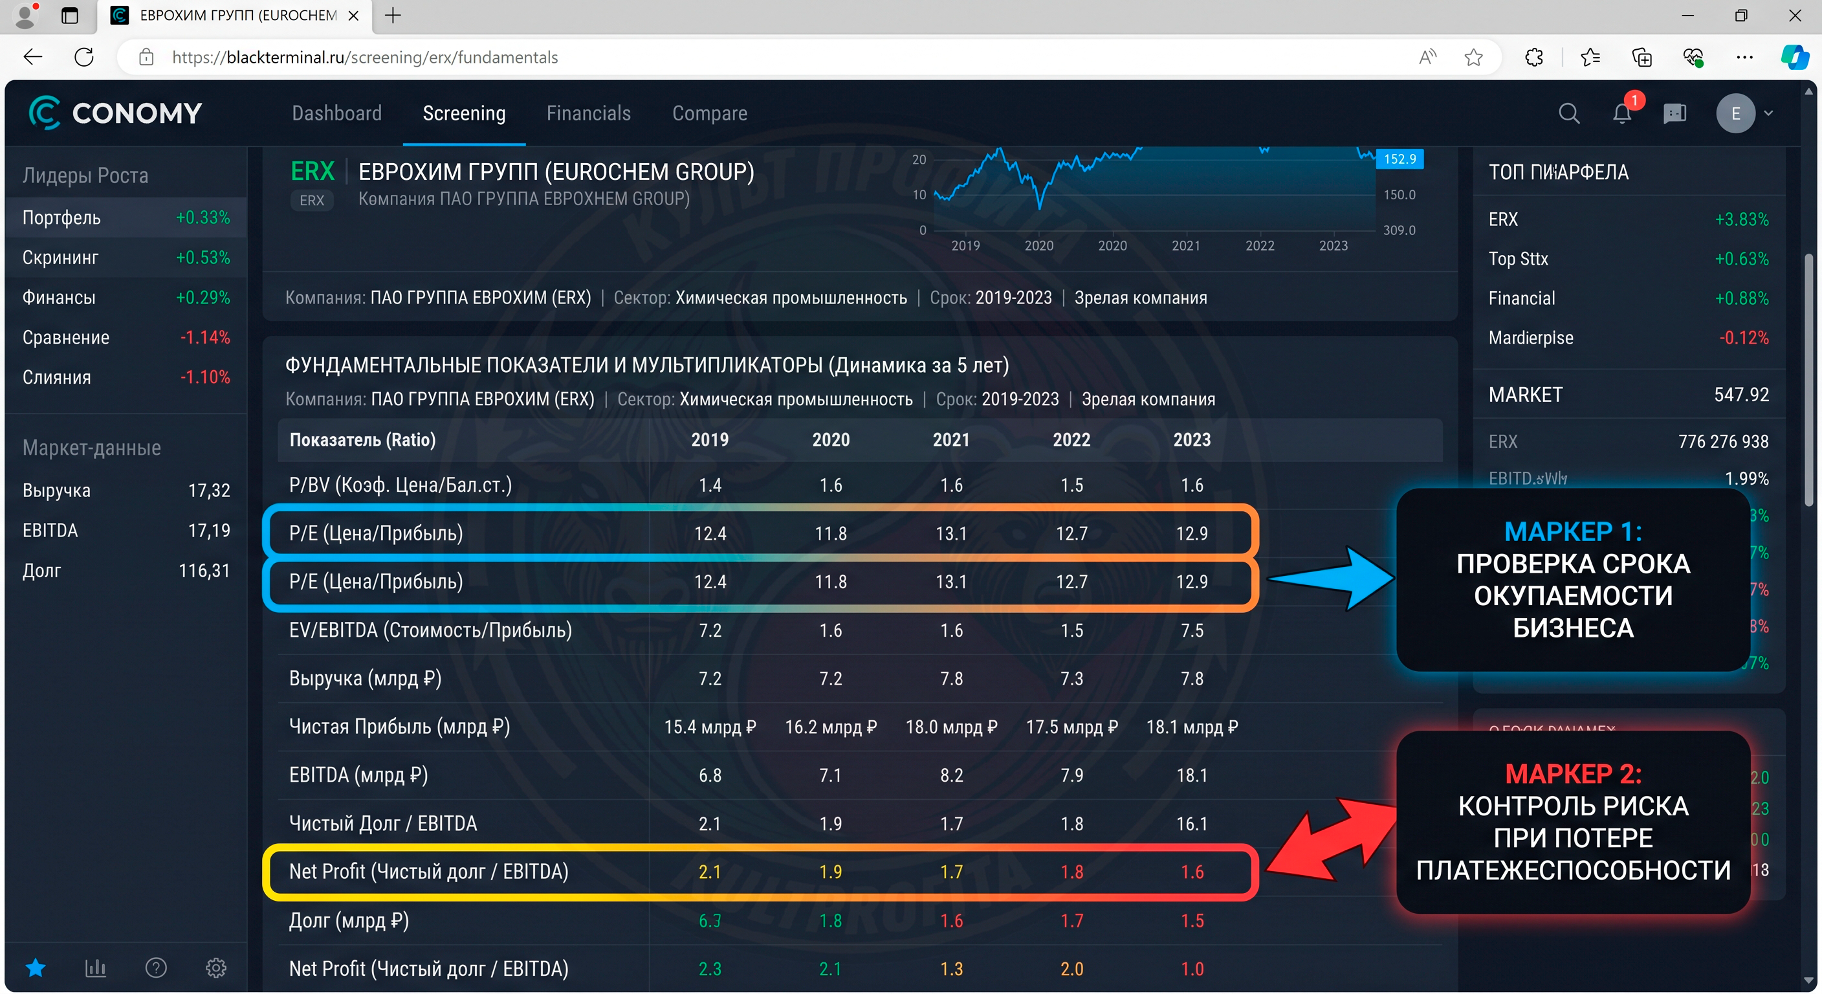
Task: Open notifications bell with one alert
Action: 1623,113
